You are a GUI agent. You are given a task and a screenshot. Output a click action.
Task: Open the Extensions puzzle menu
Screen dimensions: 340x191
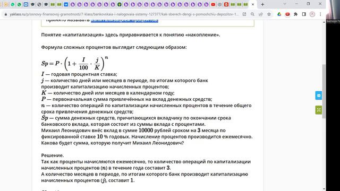pos(295,14)
